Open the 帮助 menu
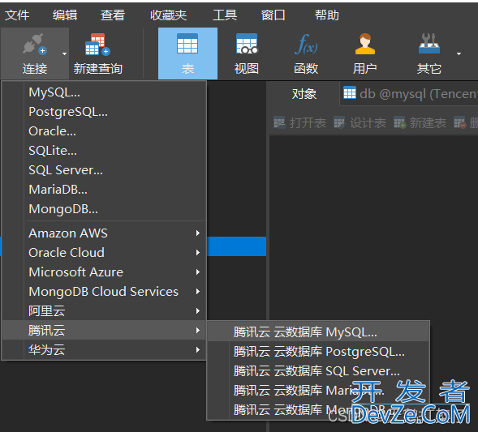Screen dimensions: 478x432 (x=327, y=15)
